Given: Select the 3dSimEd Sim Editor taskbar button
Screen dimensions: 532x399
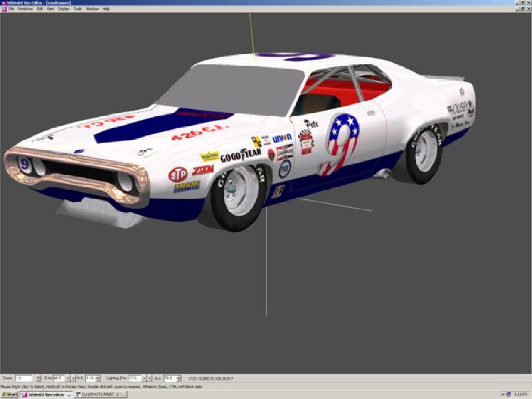Looking at the screenshot, I should point(46,394).
